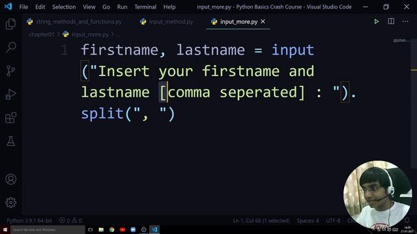Click the word 'input' in the code

pos(293,50)
